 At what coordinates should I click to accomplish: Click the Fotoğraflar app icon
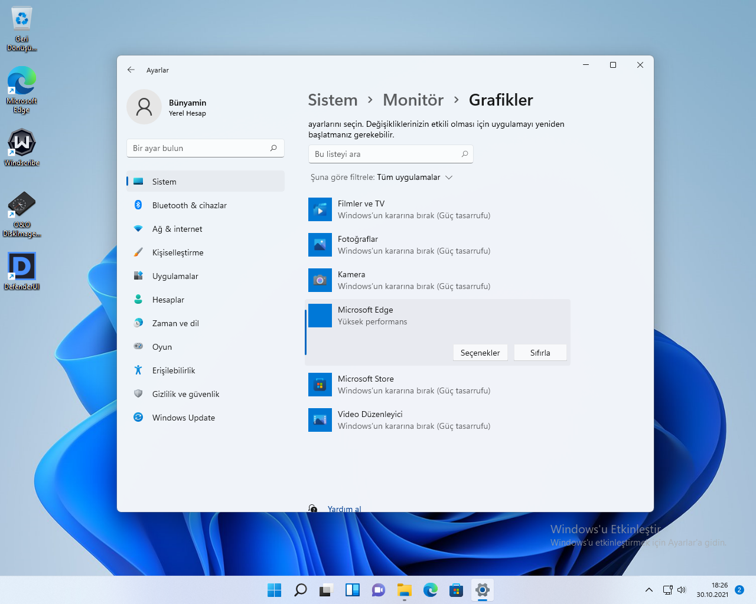tap(320, 245)
